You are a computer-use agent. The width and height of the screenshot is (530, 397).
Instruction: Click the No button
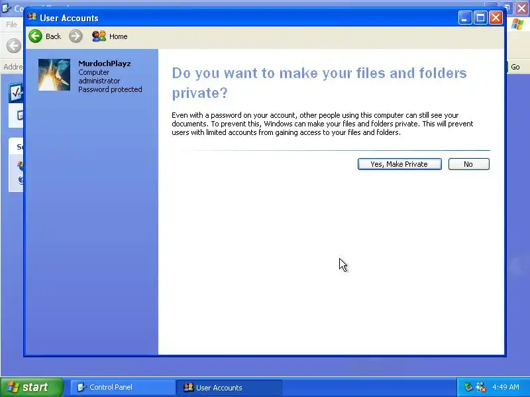(468, 164)
